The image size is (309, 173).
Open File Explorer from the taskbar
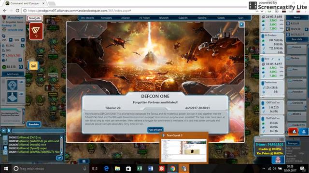click(x=117, y=169)
